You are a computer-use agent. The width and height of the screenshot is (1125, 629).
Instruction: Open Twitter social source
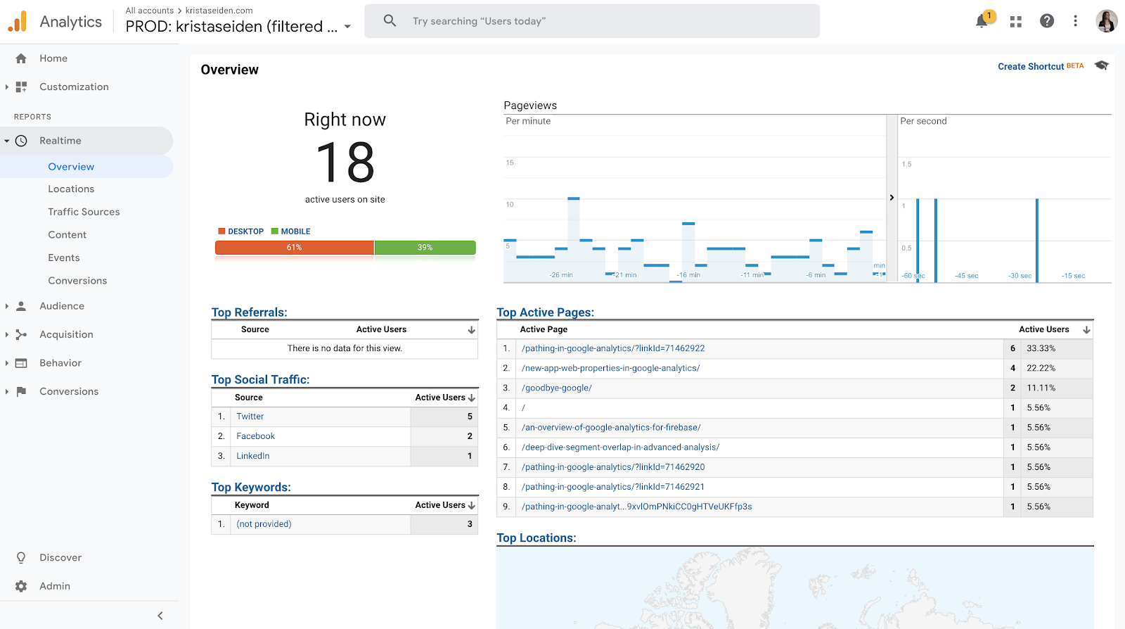click(x=250, y=417)
